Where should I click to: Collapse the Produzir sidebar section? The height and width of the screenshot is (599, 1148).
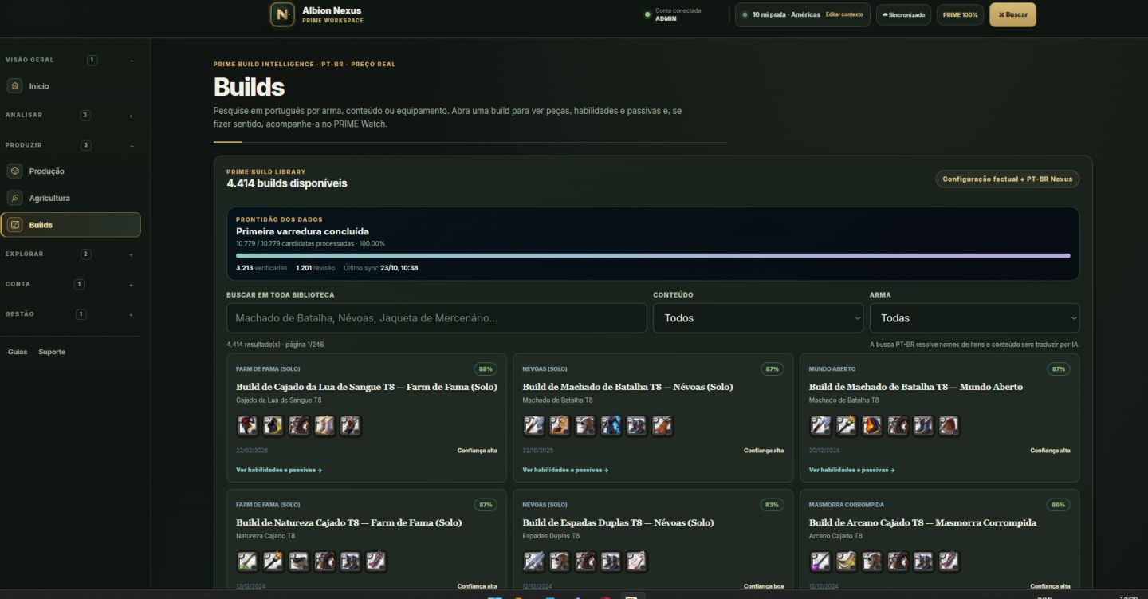pos(132,145)
